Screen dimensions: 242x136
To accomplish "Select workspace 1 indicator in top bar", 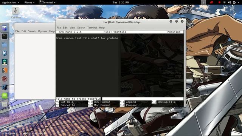I will (203, 2).
